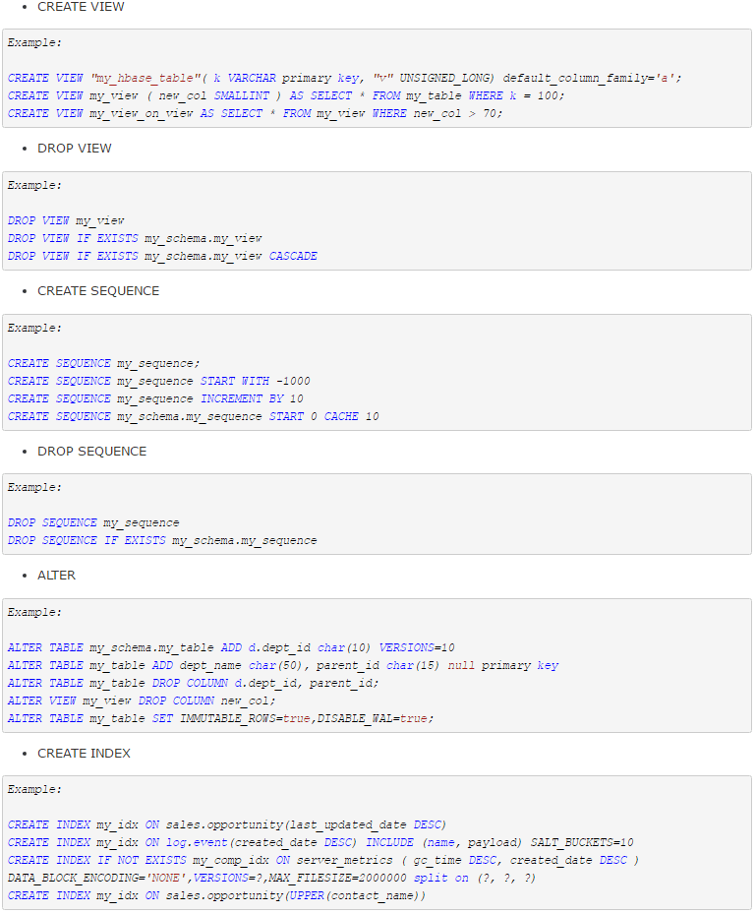Click the line creating my_view with new_col SMALLINT
The width and height of the screenshot is (756, 914).
285,95
